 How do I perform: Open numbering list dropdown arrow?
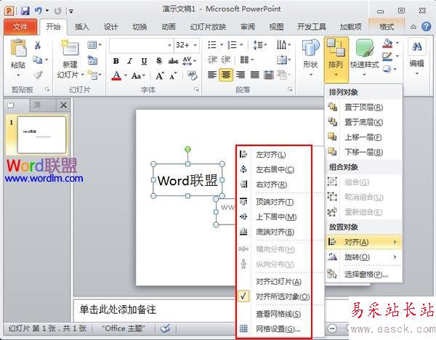coord(241,45)
